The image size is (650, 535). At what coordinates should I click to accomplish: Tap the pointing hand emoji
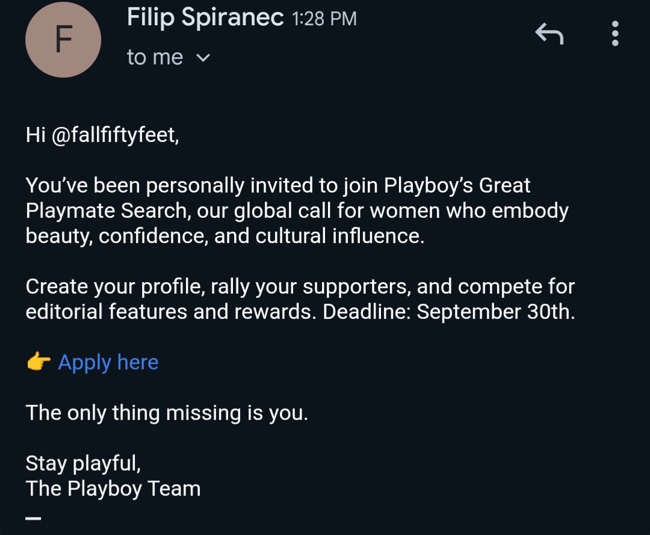point(39,361)
